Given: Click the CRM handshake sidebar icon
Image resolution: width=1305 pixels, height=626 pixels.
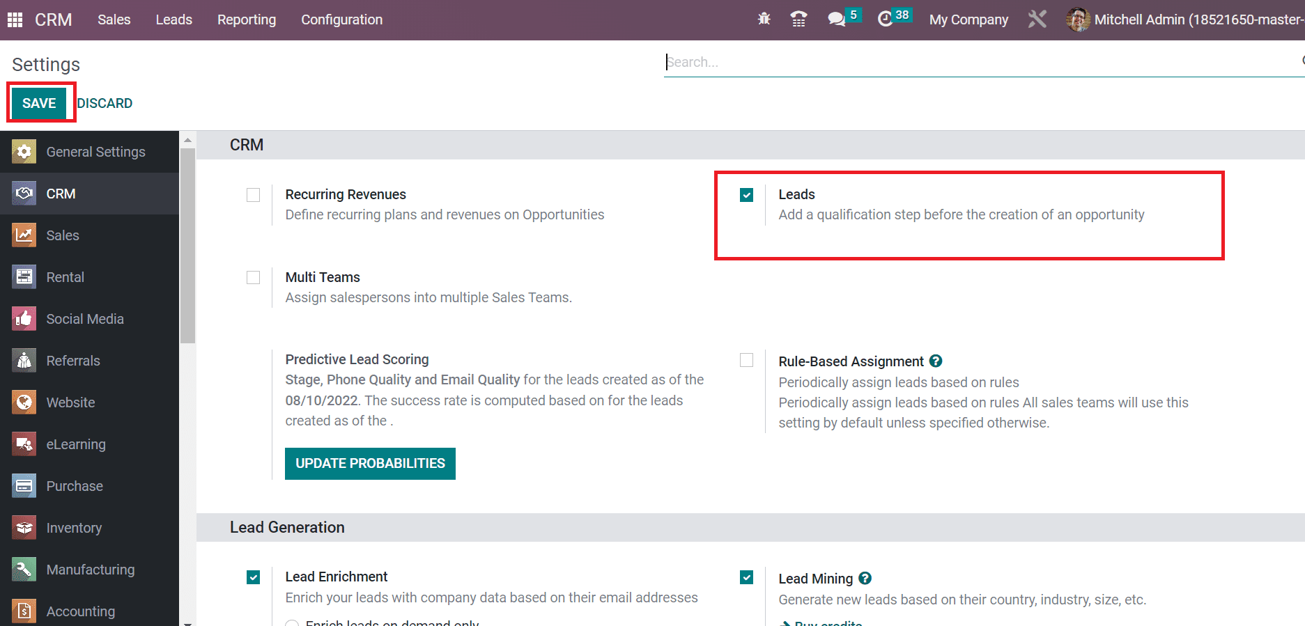Looking at the screenshot, I should coord(24,194).
